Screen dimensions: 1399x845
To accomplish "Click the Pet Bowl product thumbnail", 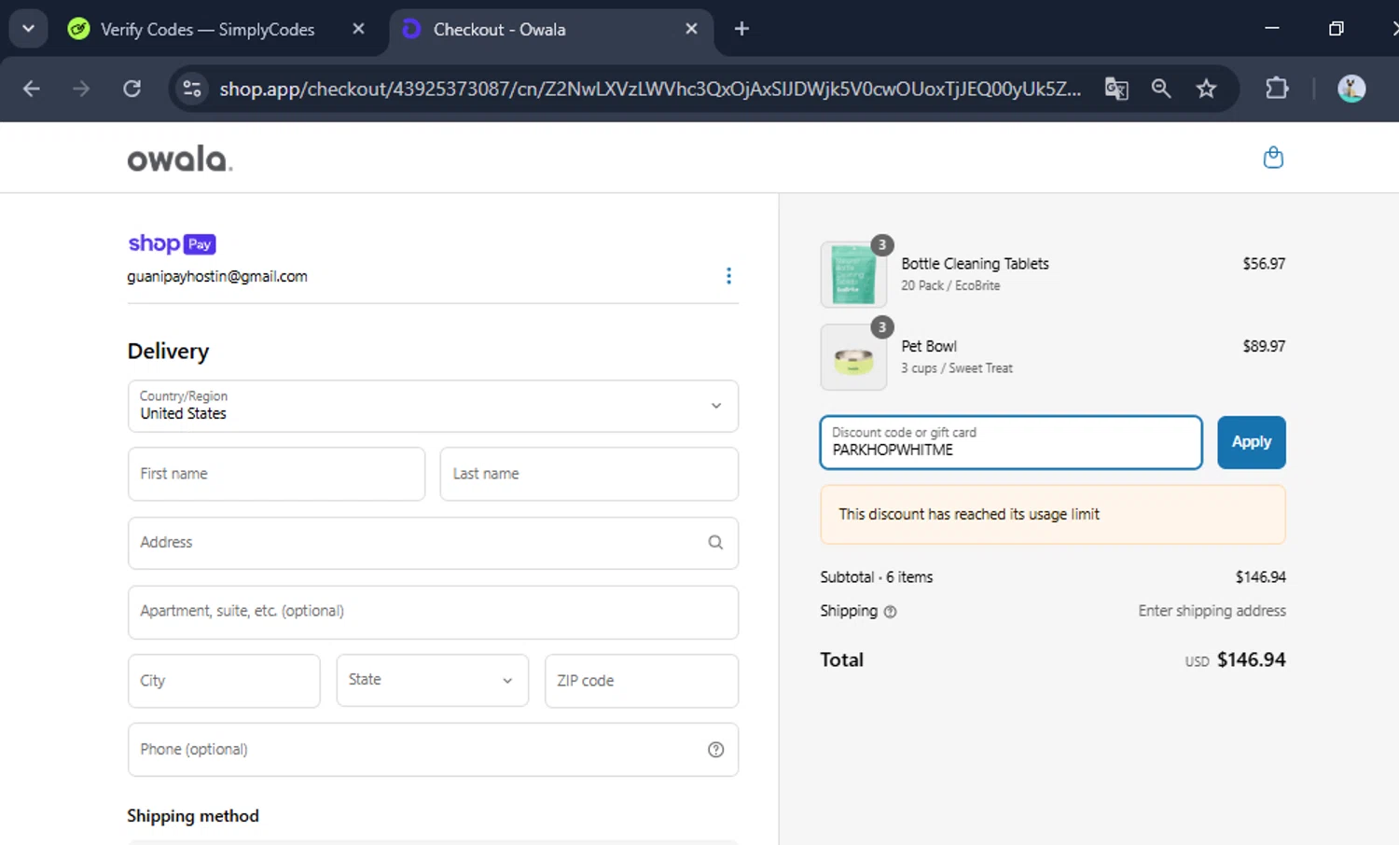I will [852, 358].
